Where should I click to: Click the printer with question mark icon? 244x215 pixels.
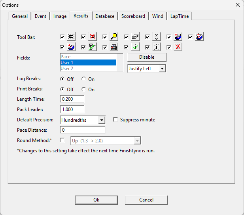pyautogui.click(x=199, y=36)
